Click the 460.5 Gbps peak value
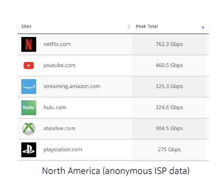The width and height of the screenshot is (216, 178). [x=169, y=65]
